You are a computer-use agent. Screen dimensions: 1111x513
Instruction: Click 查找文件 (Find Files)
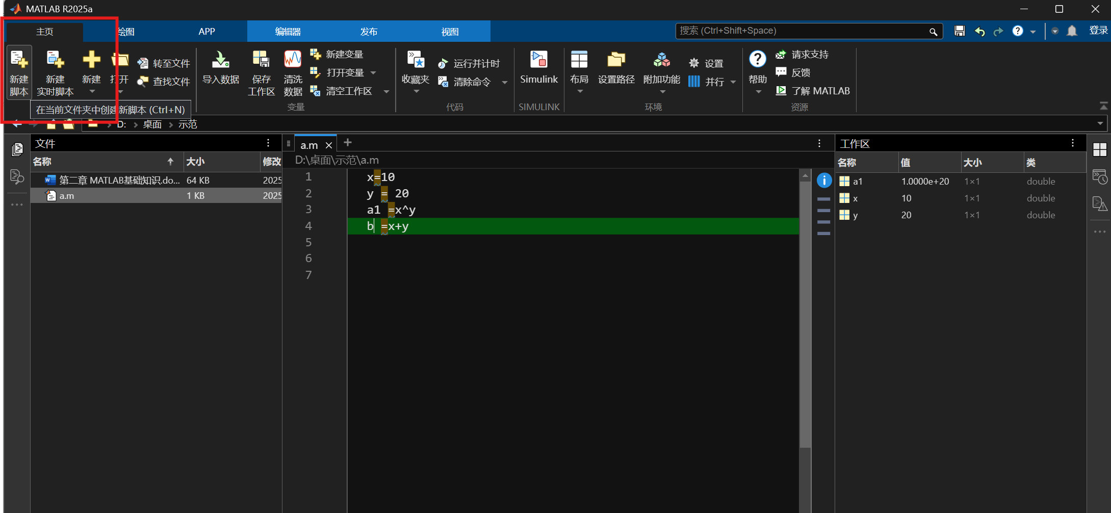[x=164, y=82]
